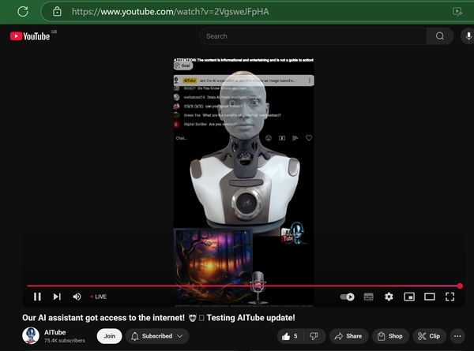The height and width of the screenshot is (351, 474).
Task: Click the red scrubber handle at live edge
Action: point(460,286)
